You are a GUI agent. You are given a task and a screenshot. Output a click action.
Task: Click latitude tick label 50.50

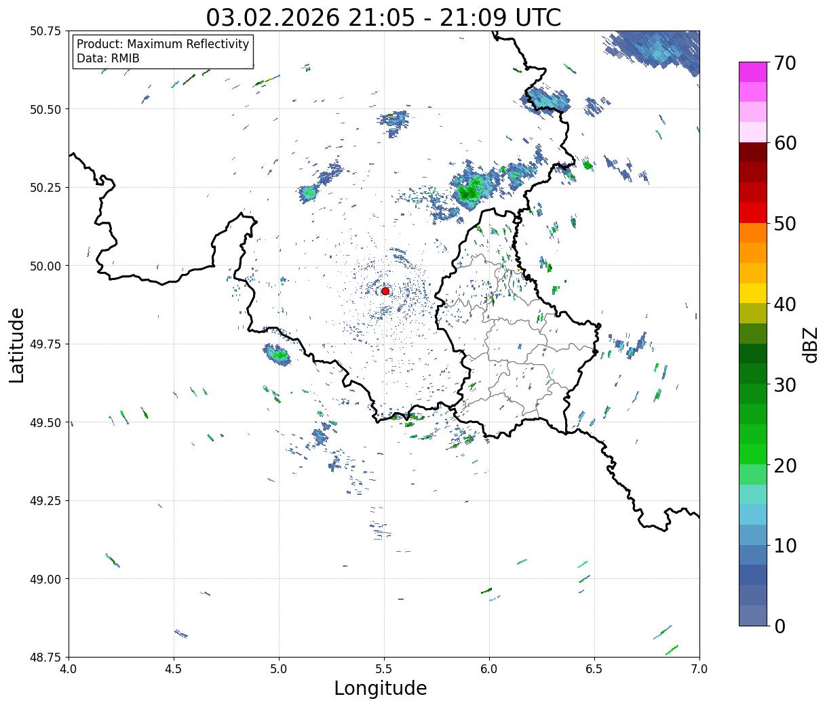pyautogui.click(x=45, y=109)
